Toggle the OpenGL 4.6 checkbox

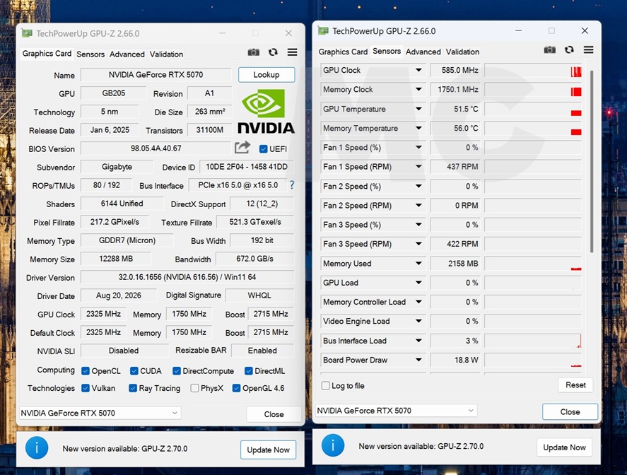click(x=236, y=388)
